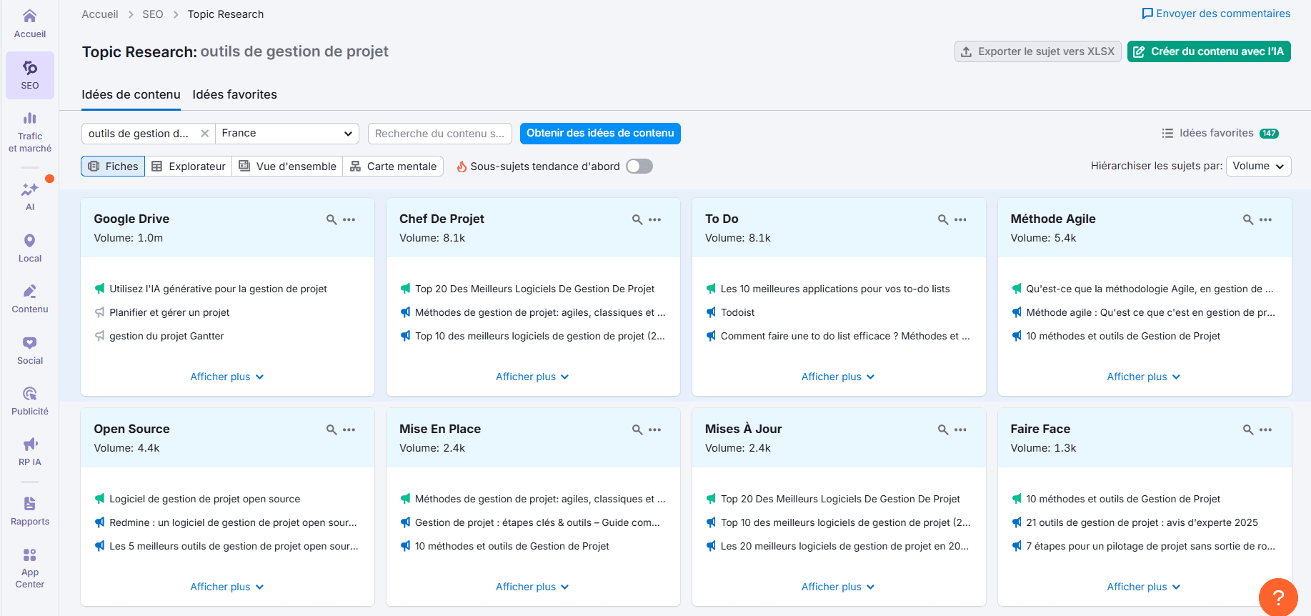Screen dimensions: 1311x616
Task: Open the Publicité sidebar section
Action: tap(29, 401)
